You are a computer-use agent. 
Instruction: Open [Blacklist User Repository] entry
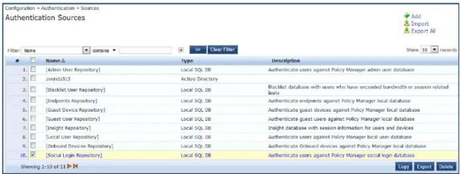[75, 90]
